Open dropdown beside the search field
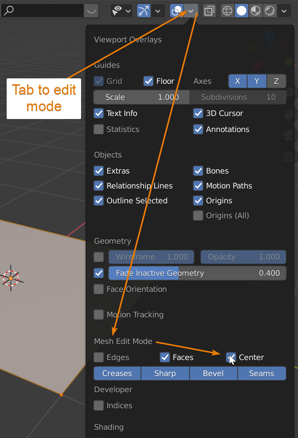This screenshot has width=298, height=438. point(91,11)
